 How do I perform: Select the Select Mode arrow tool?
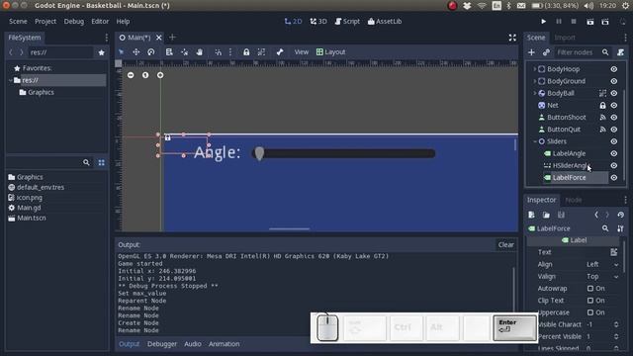(121, 52)
